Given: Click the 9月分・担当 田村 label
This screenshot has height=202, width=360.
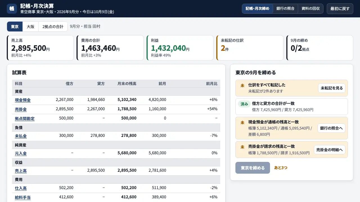Looking at the screenshot, I should pyautogui.click(x=85, y=26).
